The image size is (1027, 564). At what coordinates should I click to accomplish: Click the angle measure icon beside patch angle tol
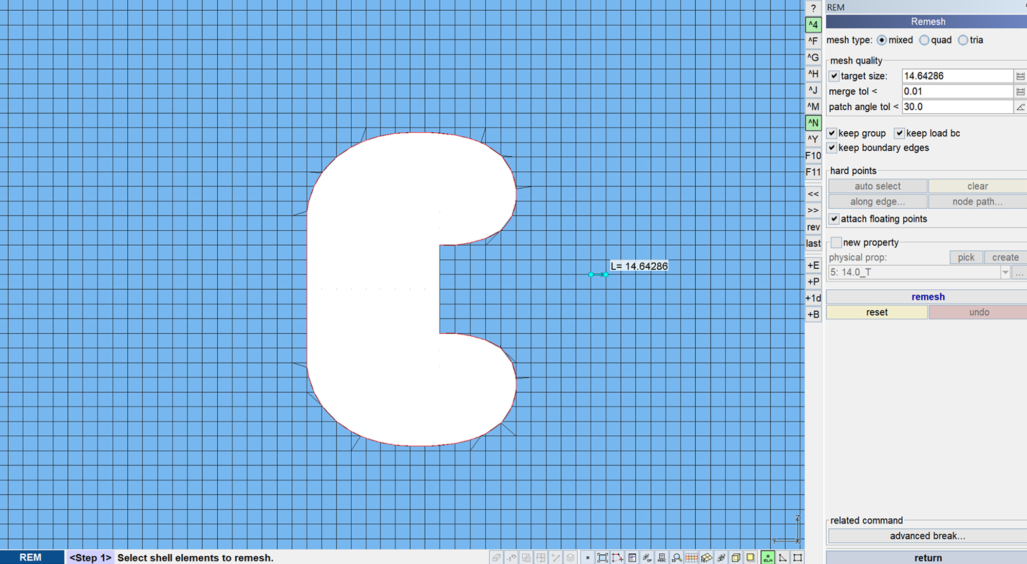(1020, 107)
